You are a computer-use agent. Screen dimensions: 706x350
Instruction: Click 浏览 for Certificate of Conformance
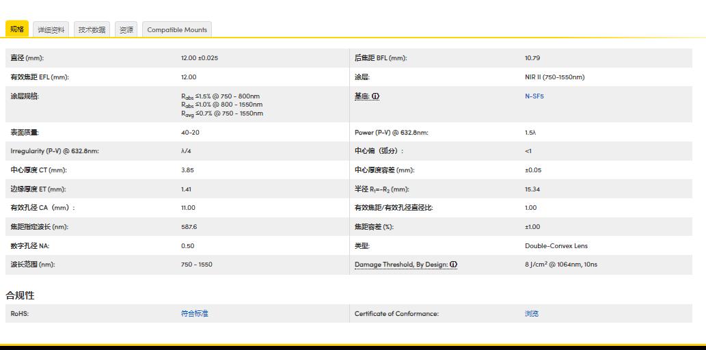click(x=531, y=314)
